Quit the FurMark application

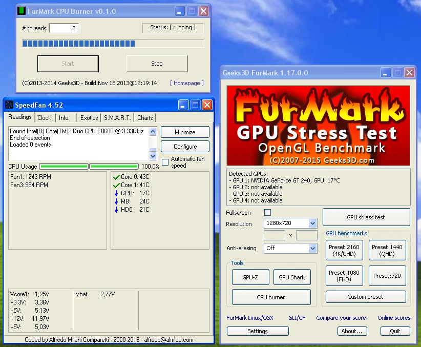click(x=395, y=331)
